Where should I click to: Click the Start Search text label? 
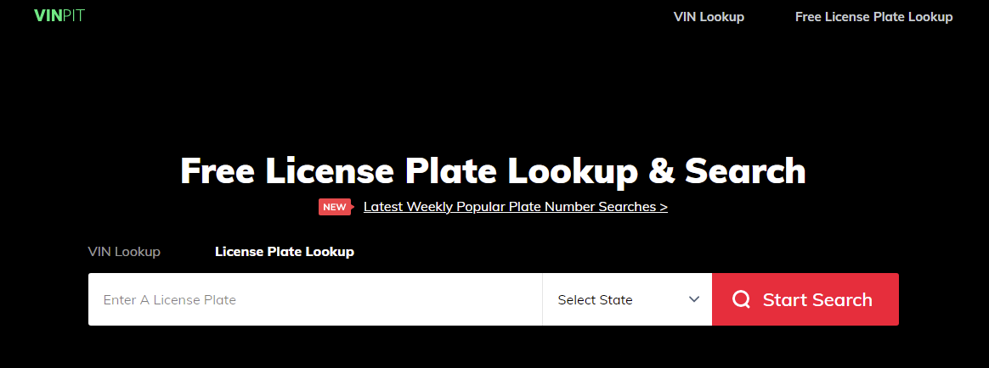pyautogui.click(x=817, y=299)
